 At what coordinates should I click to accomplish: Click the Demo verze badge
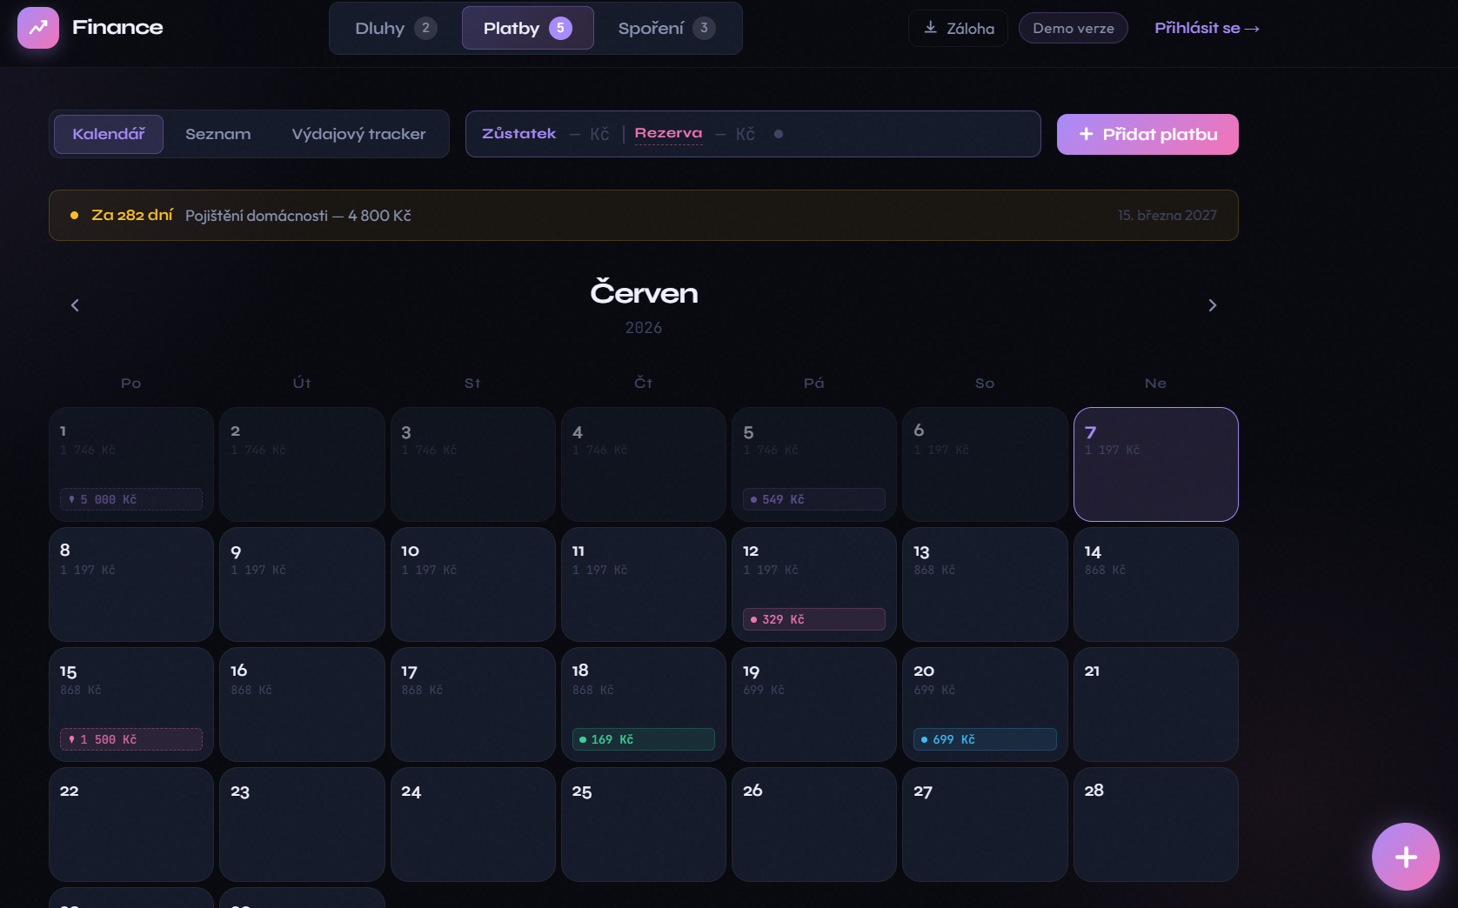click(1073, 28)
